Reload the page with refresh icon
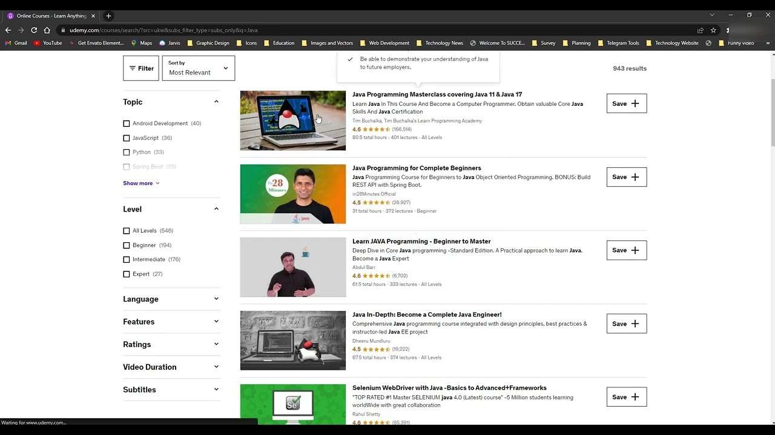The image size is (775, 435). click(34, 30)
